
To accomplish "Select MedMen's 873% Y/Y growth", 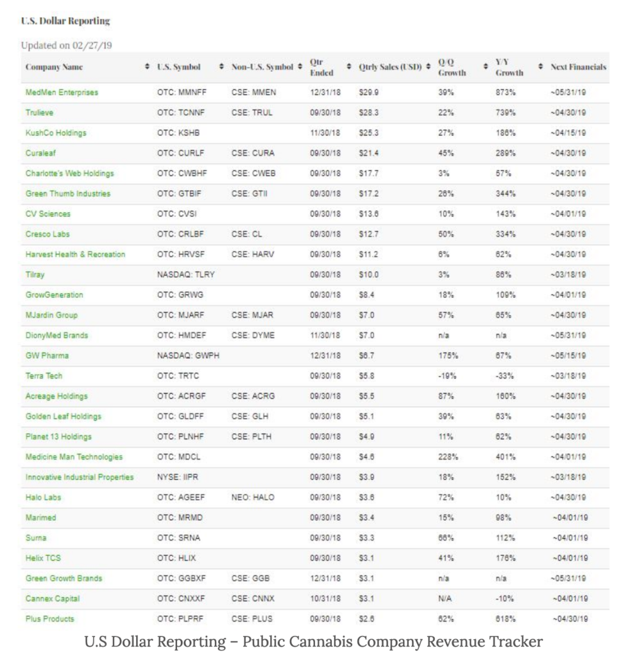I will click(506, 92).
